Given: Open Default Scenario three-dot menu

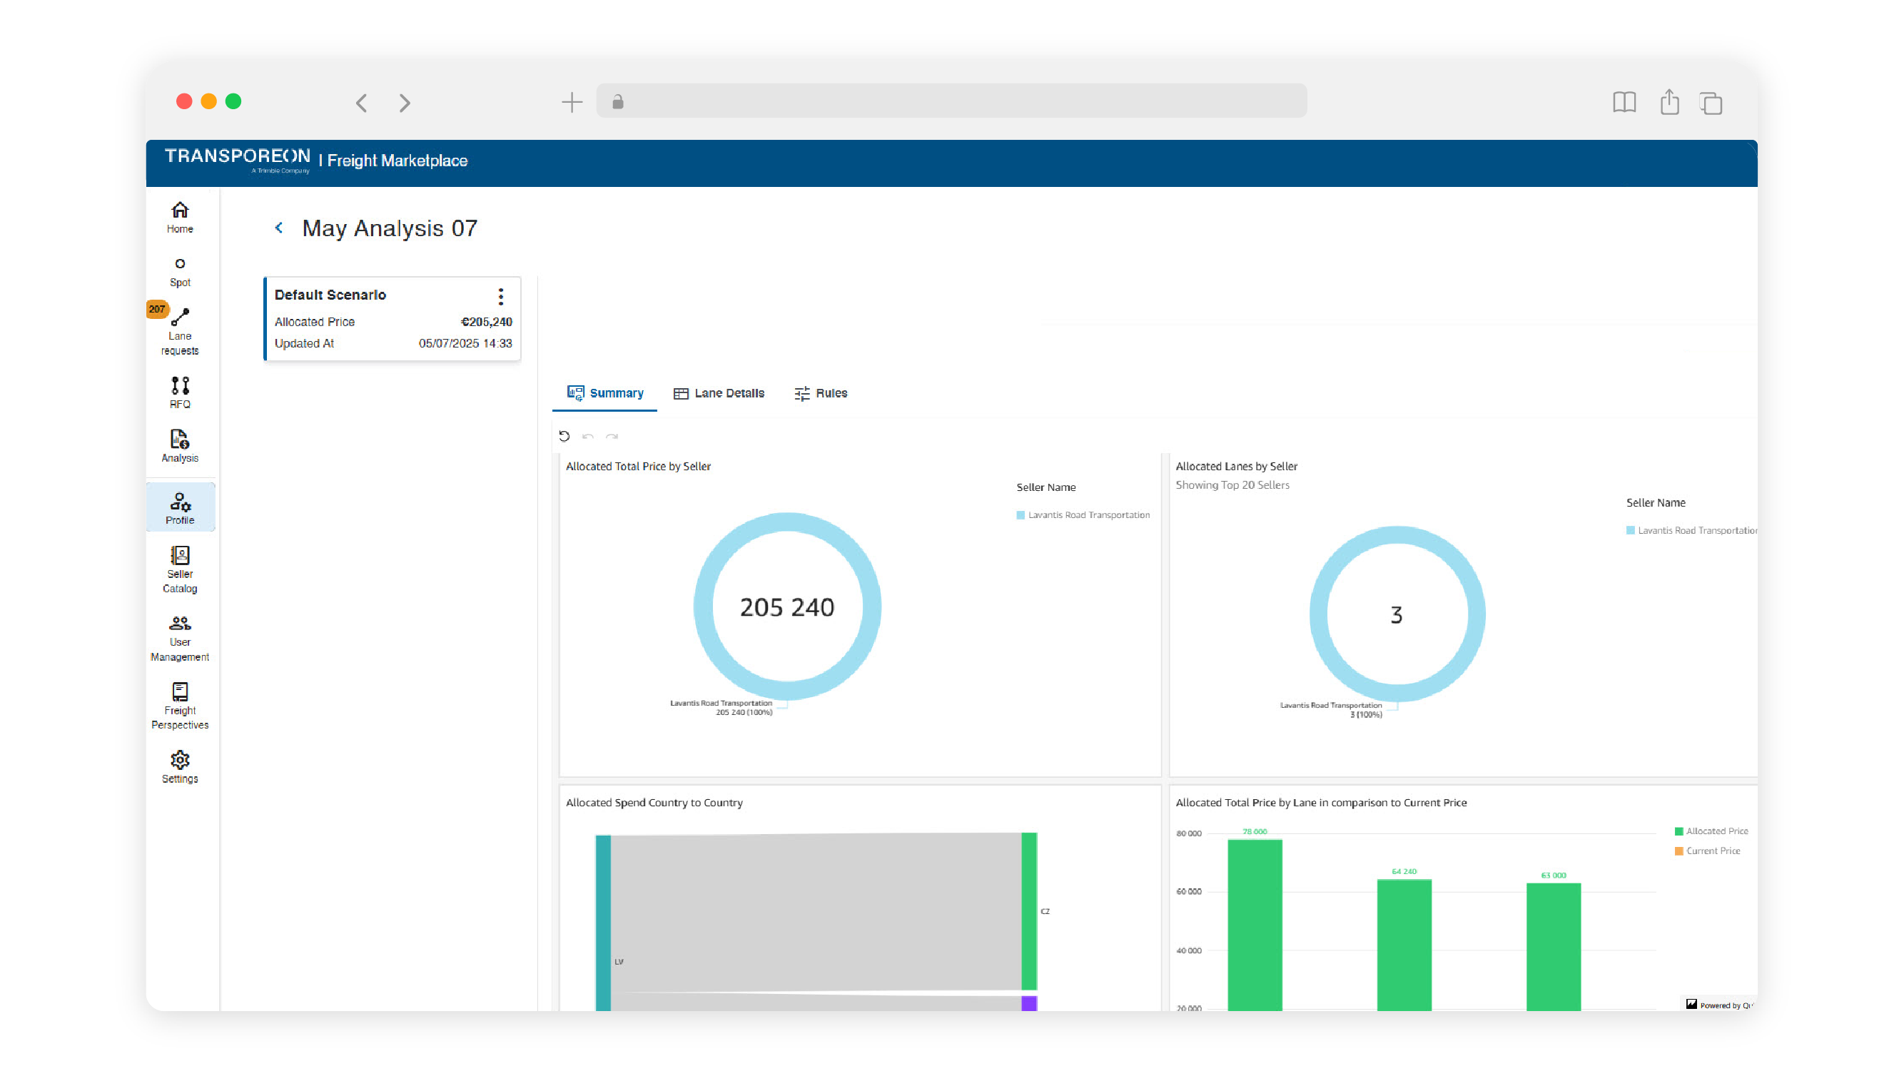Looking at the screenshot, I should 500,296.
